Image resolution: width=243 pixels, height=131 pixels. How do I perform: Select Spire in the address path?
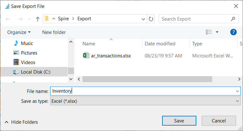[x=63, y=19]
